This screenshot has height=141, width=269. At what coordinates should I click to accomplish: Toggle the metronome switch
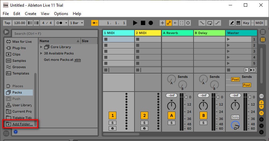(x=59, y=23)
